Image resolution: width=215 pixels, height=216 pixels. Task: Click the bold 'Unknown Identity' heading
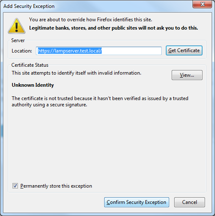point(33,85)
